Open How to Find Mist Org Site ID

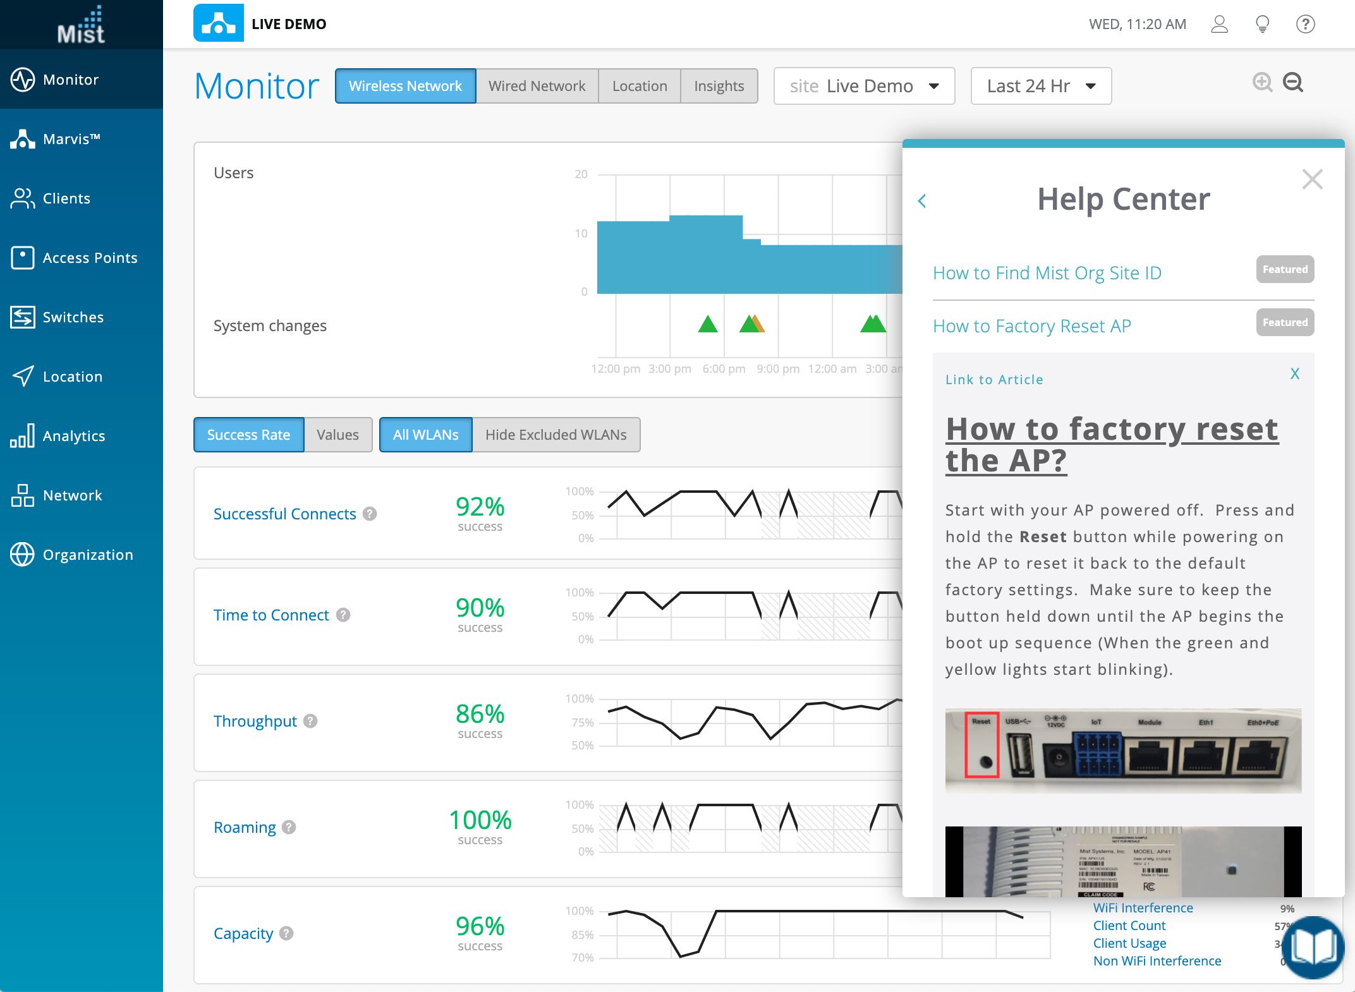1047,273
